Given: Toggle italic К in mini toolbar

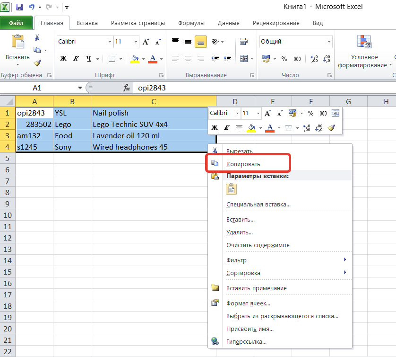Looking at the screenshot, I should (226, 127).
